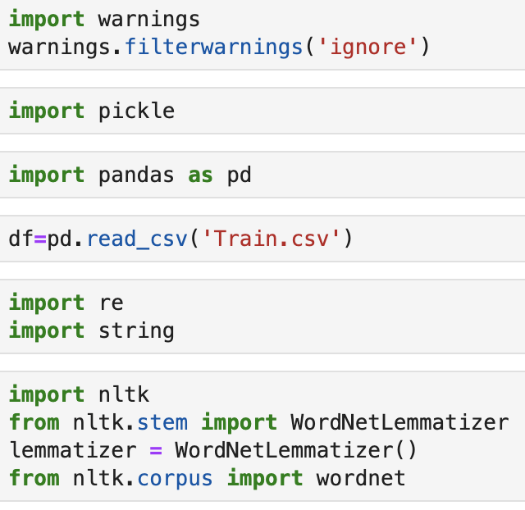525x510 pixels.
Task: Click the 'lemmatizer' variable assignment
Action: pos(72,450)
